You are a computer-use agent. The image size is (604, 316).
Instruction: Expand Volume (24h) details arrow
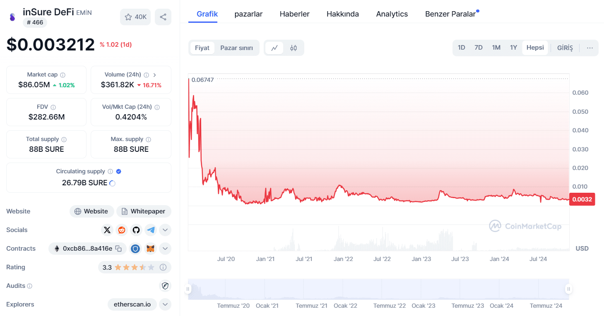(155, 75)
